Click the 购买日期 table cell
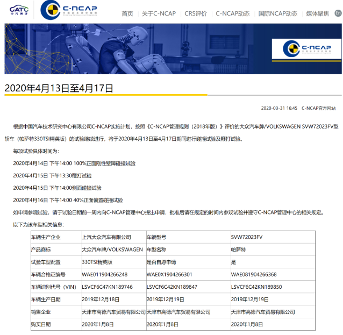The width and height of the screenshot is (343, 335). 56,324
